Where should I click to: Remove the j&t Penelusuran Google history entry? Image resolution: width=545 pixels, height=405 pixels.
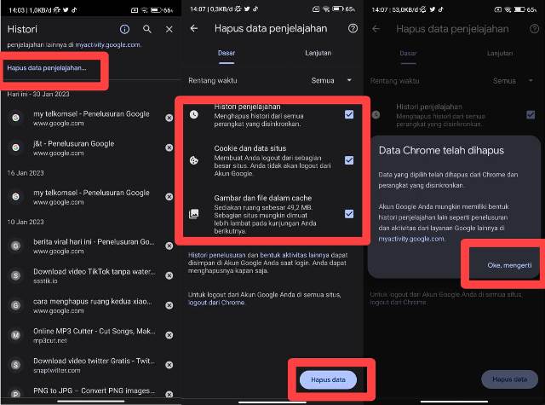[169, 148]
